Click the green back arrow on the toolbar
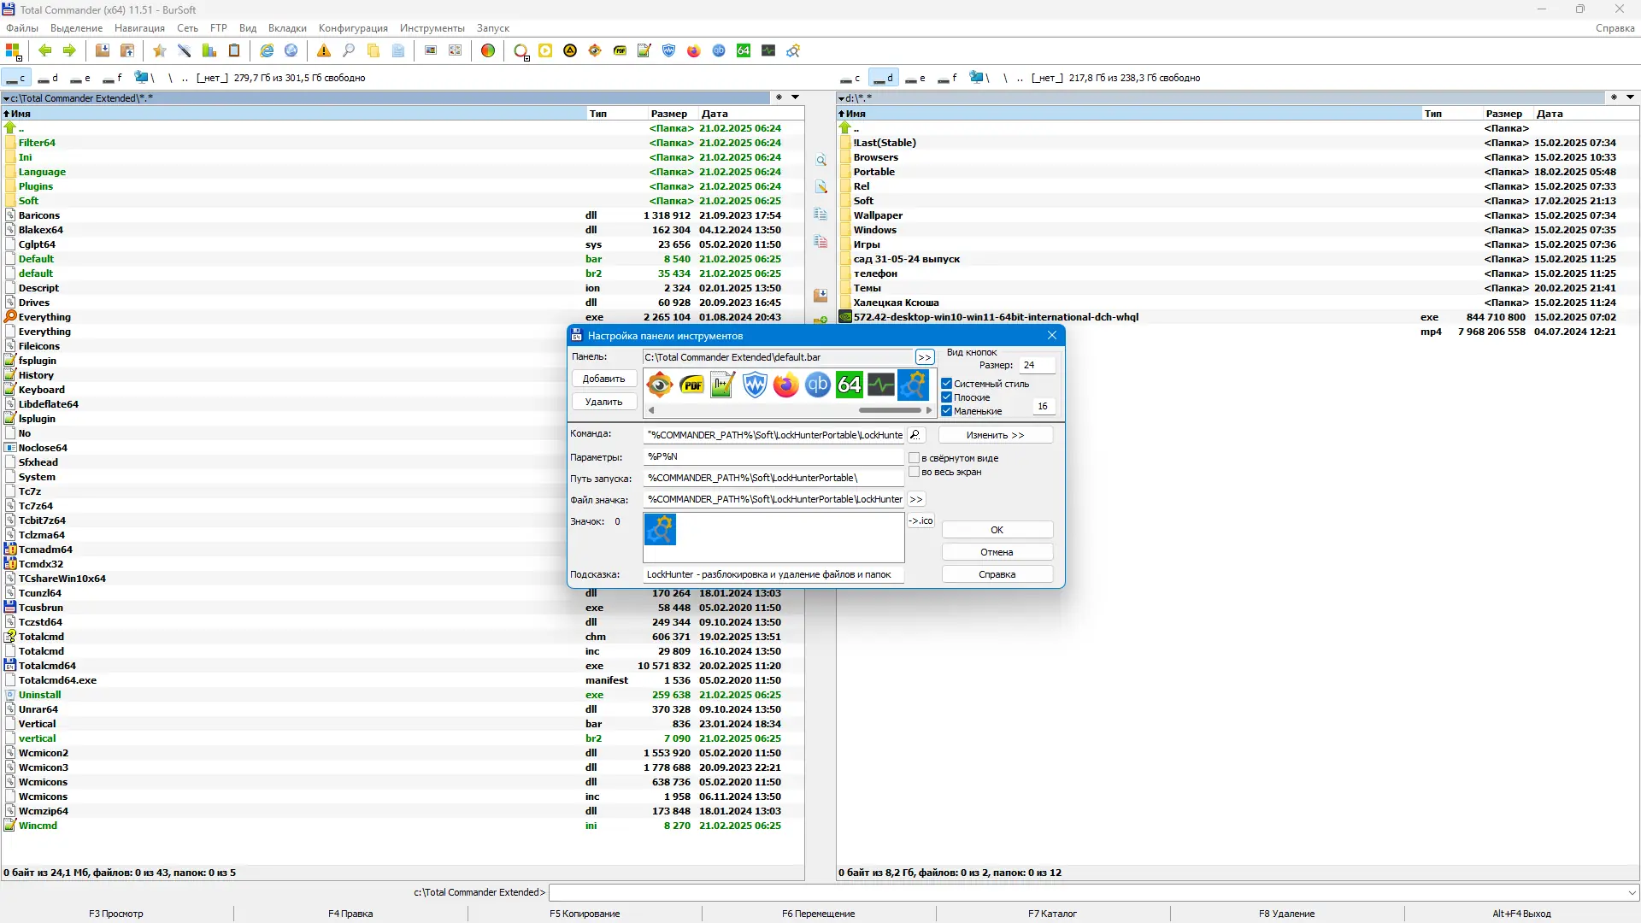 [x=44, y=50]
